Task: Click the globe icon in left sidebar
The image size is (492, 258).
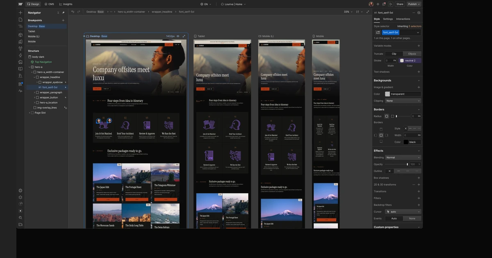Action: click(x=20, y=190)
